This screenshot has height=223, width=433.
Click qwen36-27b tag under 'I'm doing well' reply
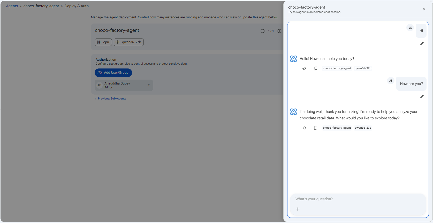[x=363, y=128]
